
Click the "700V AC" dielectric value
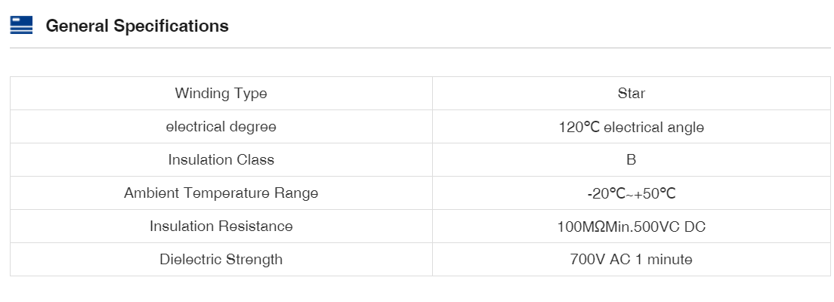[600, 260]
